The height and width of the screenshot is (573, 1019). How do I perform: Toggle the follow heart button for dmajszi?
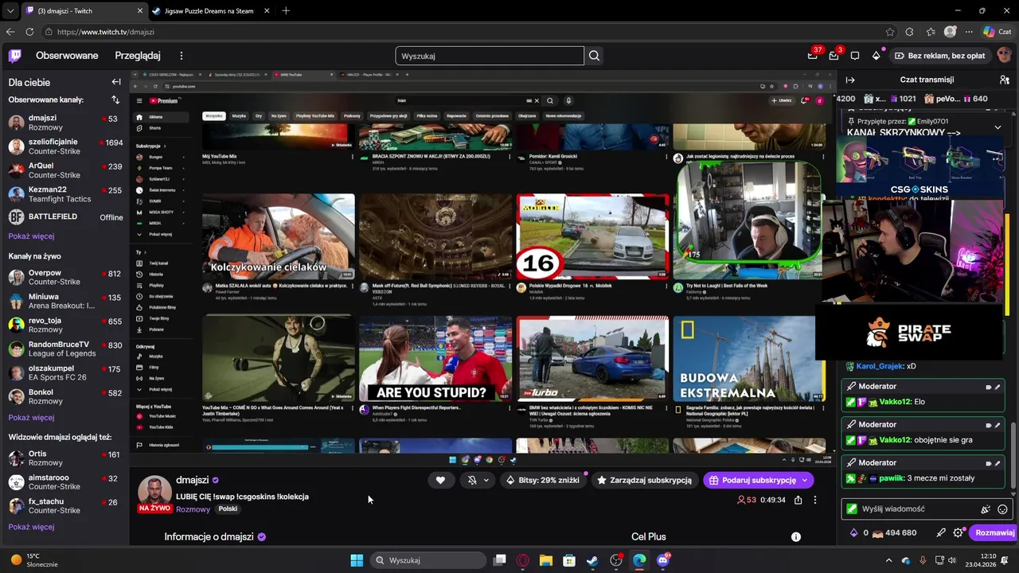(x=440, y=480)
